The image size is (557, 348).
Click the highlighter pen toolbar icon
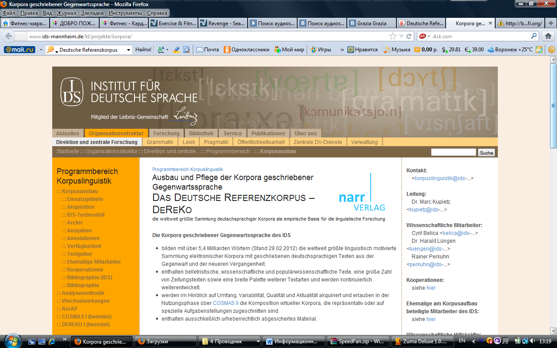(176, 50)
